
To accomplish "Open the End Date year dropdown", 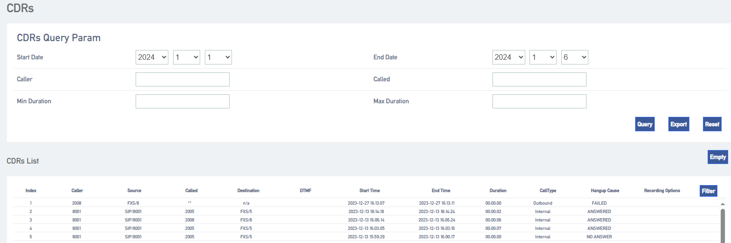I will (509, 57).
